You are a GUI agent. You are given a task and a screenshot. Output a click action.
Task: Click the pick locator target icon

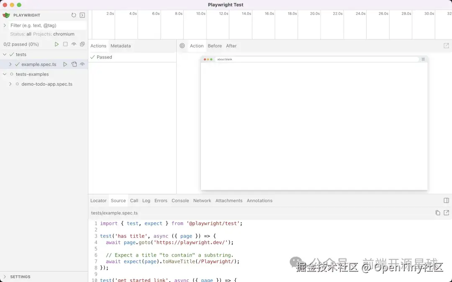(182, 46)
